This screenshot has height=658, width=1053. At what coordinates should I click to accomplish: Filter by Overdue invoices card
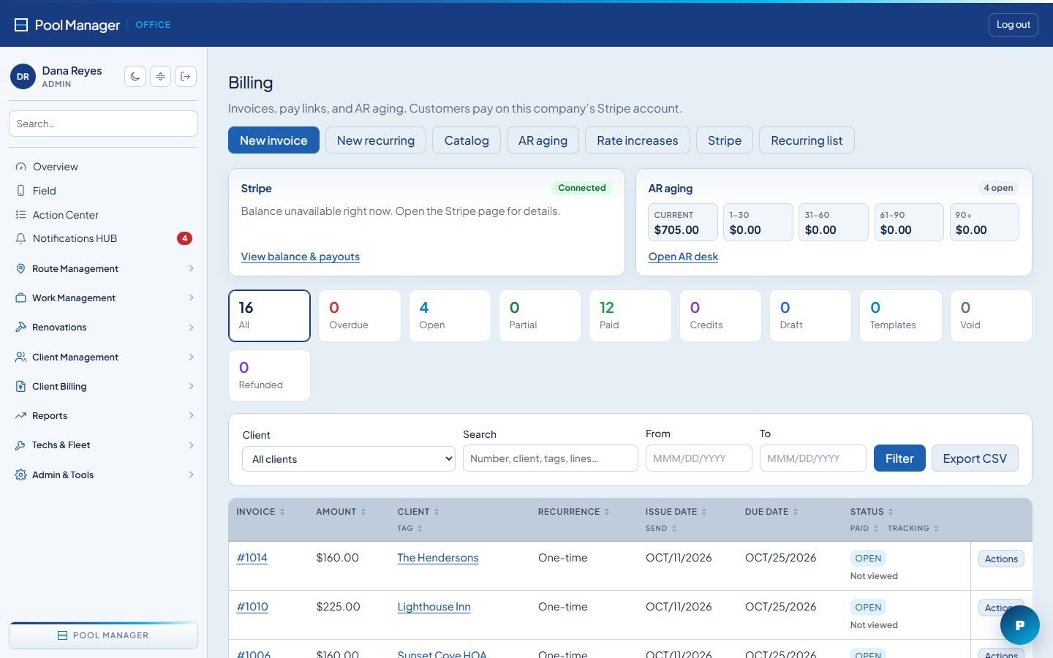[360, 316]
